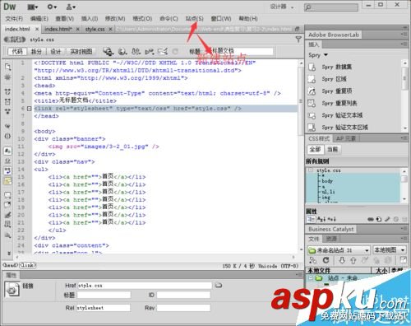Click Connect to remote server icon

tap(312, 260)
